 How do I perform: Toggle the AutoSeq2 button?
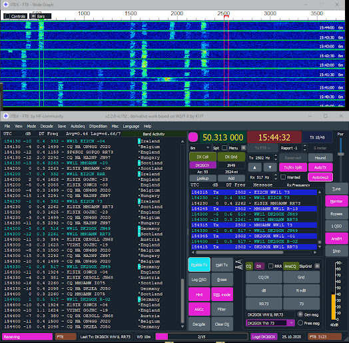(320, 177)
